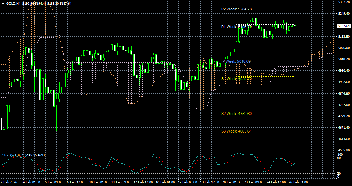
Task: Click the 18 Feb 17:00 time label
Action: 210,182
